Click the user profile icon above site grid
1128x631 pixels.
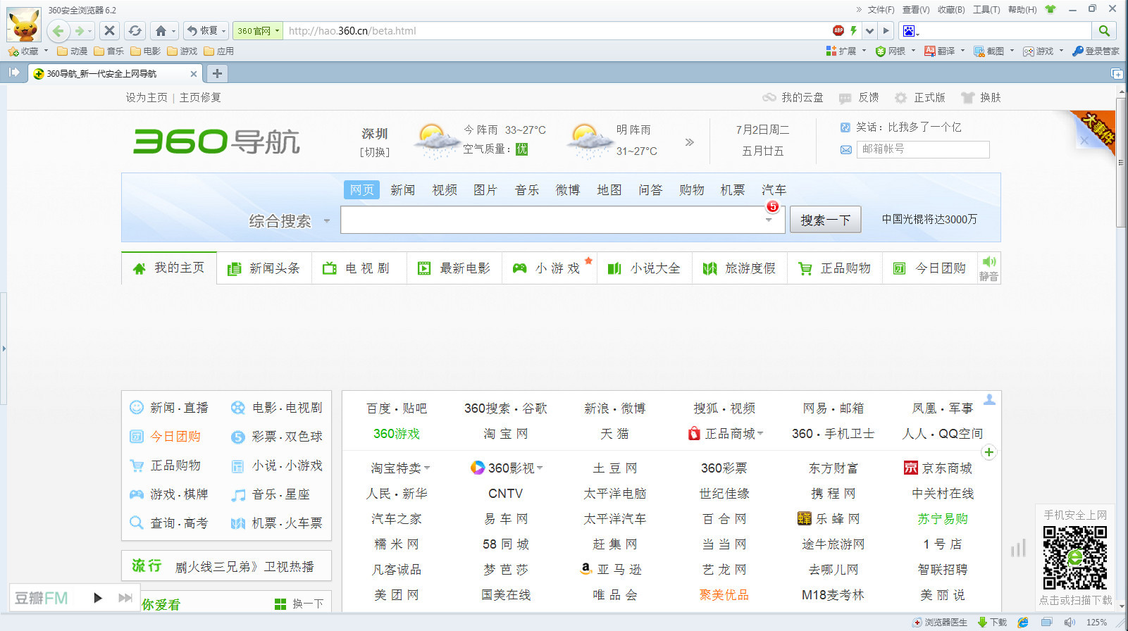tap(989, 399)
